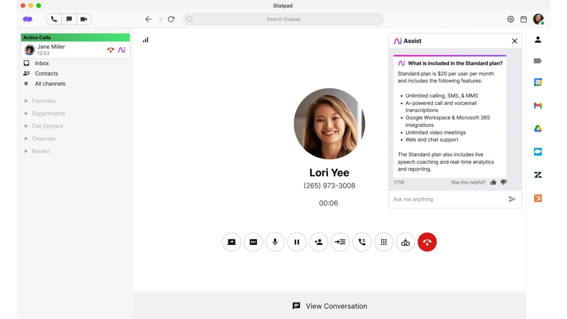Close the Ai Assist panel
Viewport: 567px width, 319px height.
[x=515, y=41]
